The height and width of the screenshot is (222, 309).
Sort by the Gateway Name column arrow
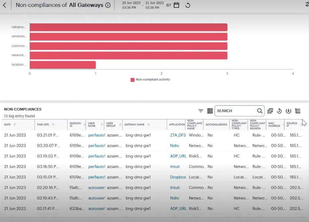click(149, 125)
